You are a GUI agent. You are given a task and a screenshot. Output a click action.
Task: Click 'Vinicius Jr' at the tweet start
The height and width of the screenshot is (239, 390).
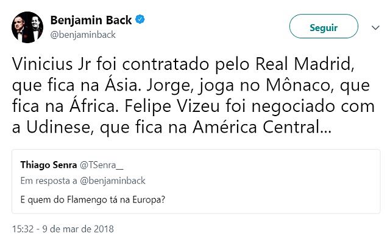tap(51, 64)
